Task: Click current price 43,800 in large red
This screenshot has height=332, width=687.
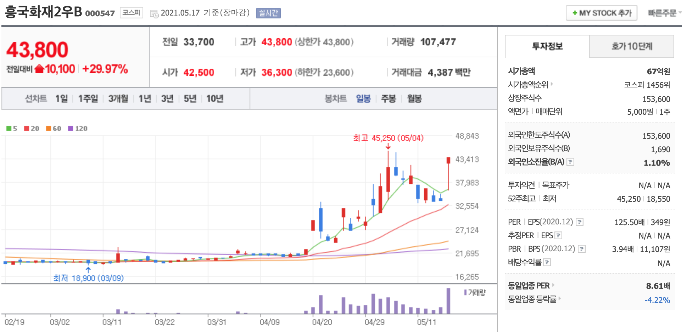Action: click(37, 50)
